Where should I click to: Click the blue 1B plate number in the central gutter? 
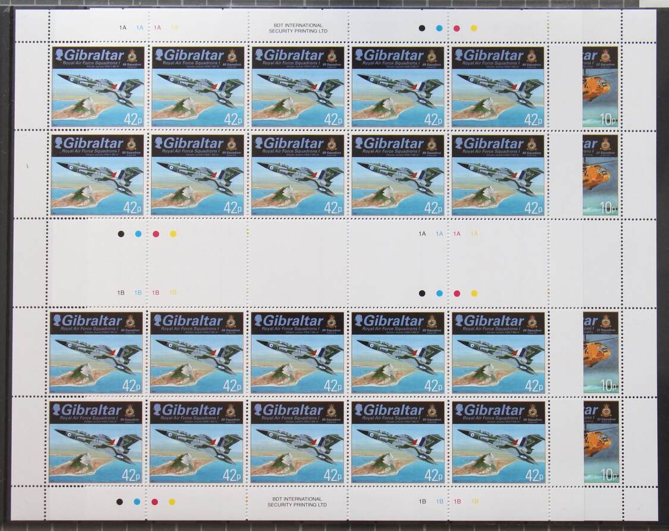tap(138, 292)
